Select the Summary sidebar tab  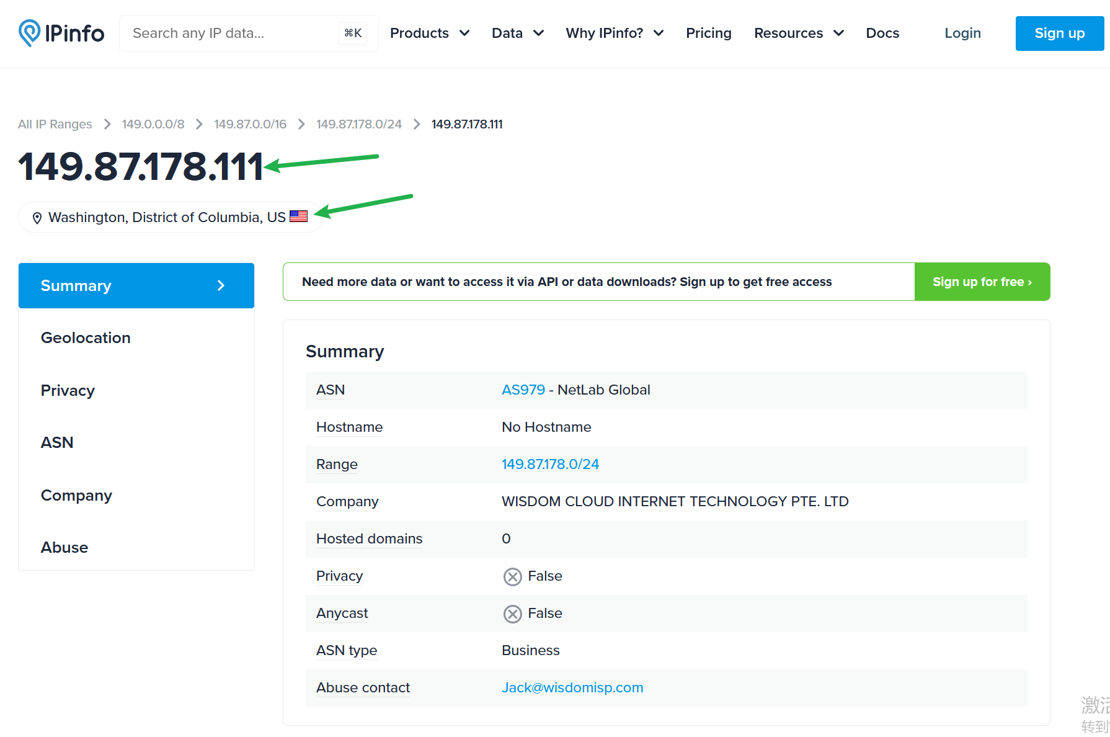click(x=136, y=285)
